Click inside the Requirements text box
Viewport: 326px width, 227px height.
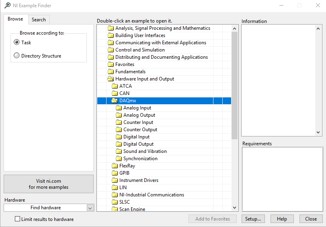tap(282, 179)
